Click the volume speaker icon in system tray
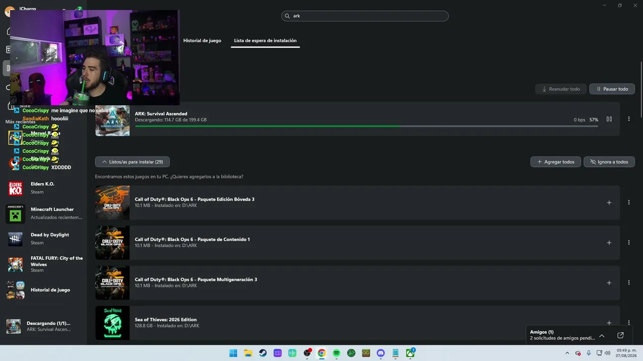 point(607,353)
